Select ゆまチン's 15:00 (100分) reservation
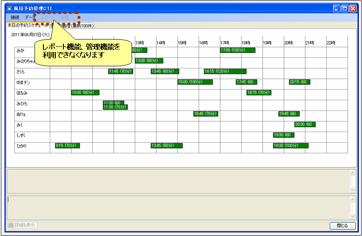The height and width of the screenshot is (236, 362). (195, 82)
